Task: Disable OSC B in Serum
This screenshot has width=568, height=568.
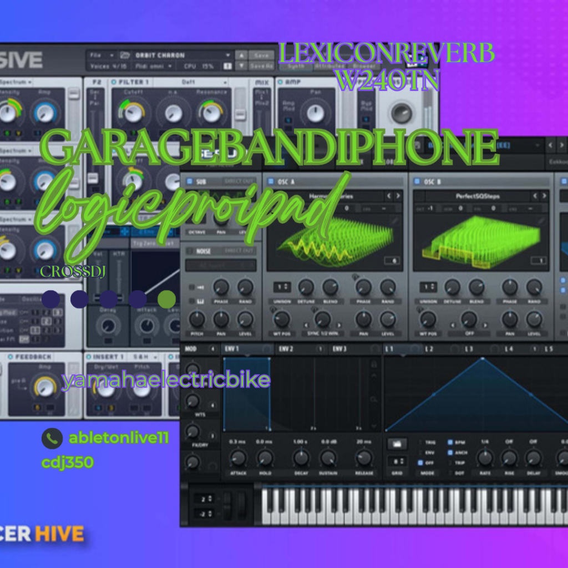Action: point(417,181)
